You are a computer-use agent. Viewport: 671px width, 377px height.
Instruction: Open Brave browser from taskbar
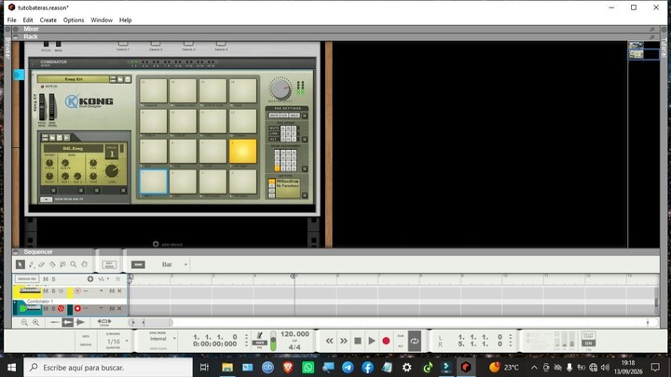click(288, 367)
